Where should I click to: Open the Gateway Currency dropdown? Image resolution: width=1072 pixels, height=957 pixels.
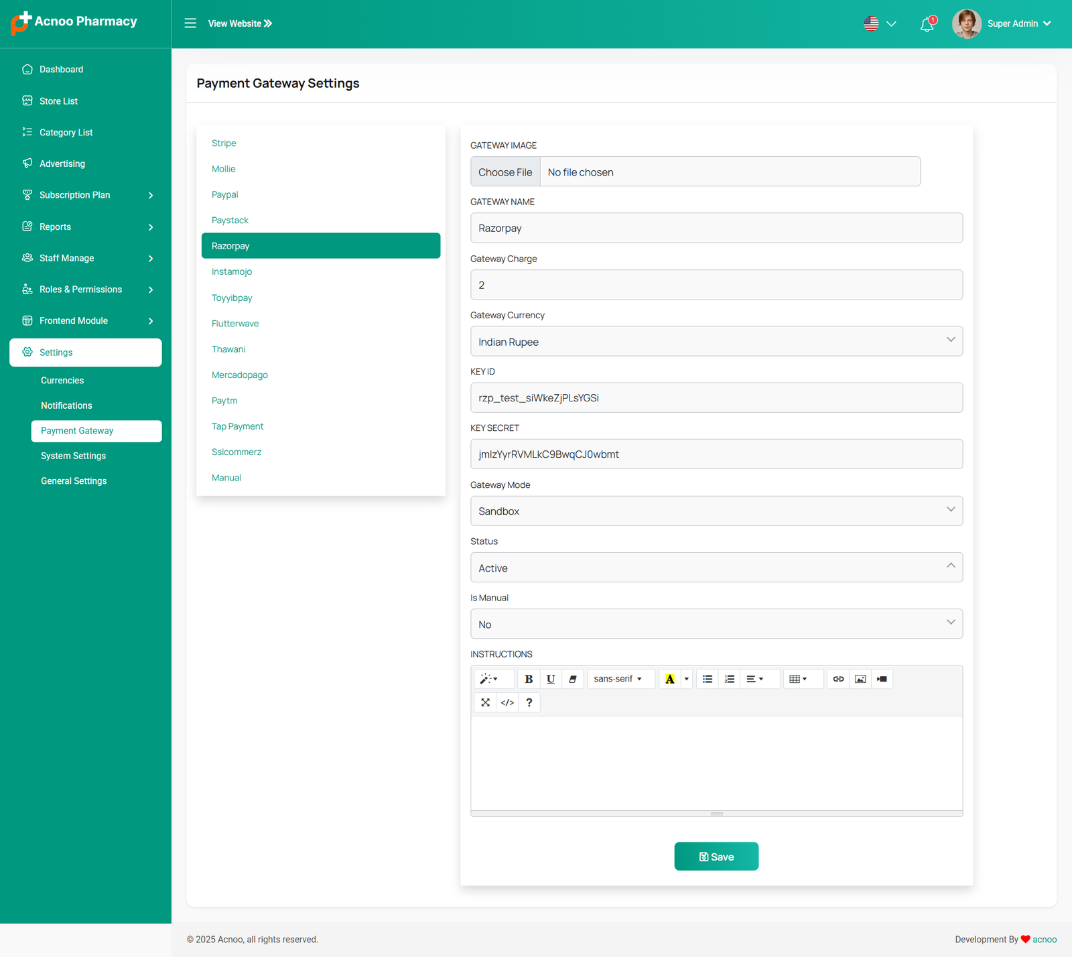(x=716, y=342)
